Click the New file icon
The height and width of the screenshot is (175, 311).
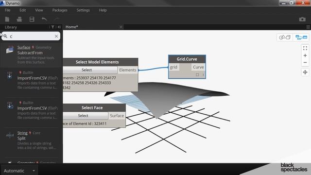pos(7,19)
